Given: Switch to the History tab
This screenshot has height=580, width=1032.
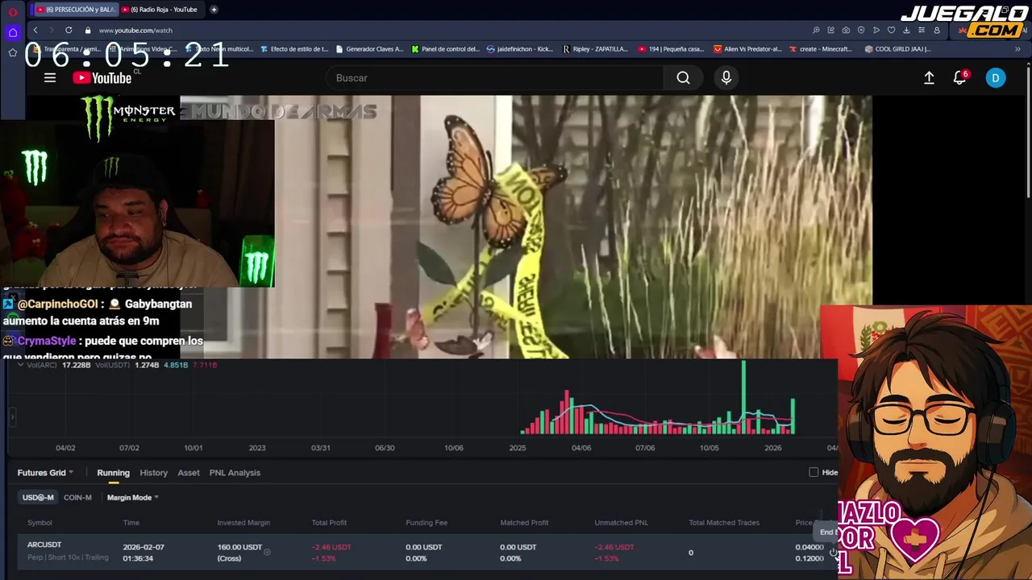Looking at the screenshot, I should click(x=153, y=473).
